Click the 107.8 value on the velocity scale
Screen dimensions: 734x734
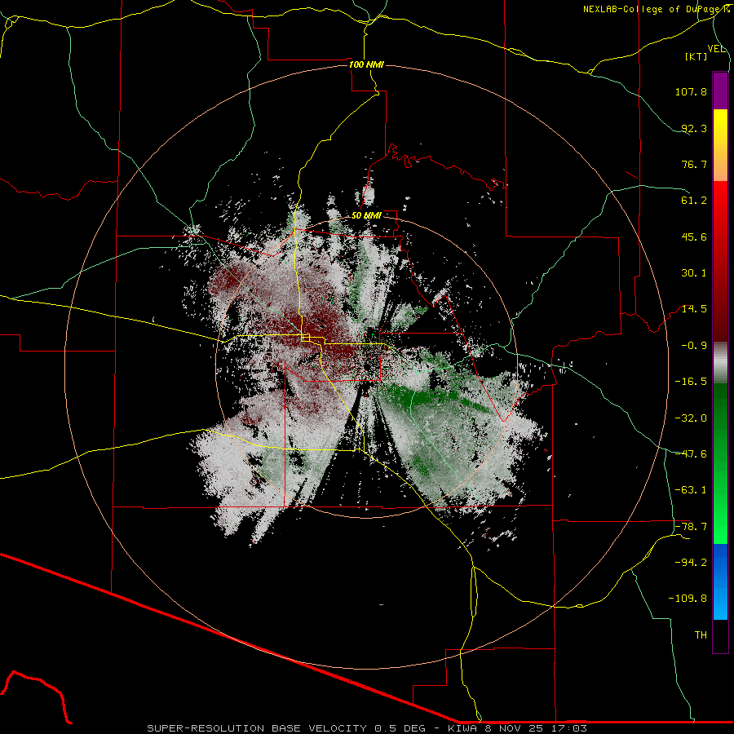(x=691, y=91)
